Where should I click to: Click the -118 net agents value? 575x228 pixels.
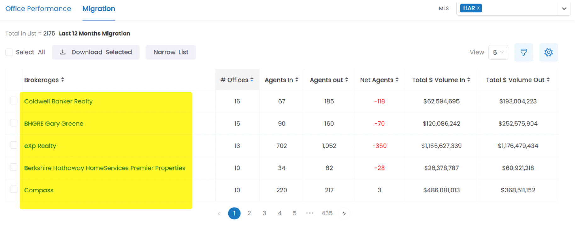[x=379, y=101]
